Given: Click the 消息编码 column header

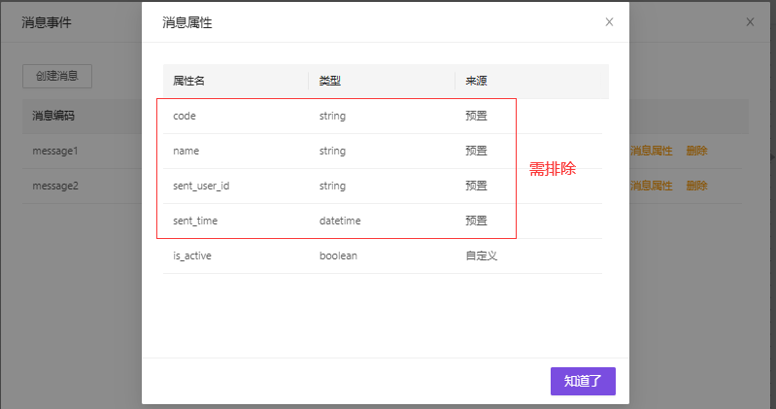Looking at the screenshot, I should click(53, 116).
